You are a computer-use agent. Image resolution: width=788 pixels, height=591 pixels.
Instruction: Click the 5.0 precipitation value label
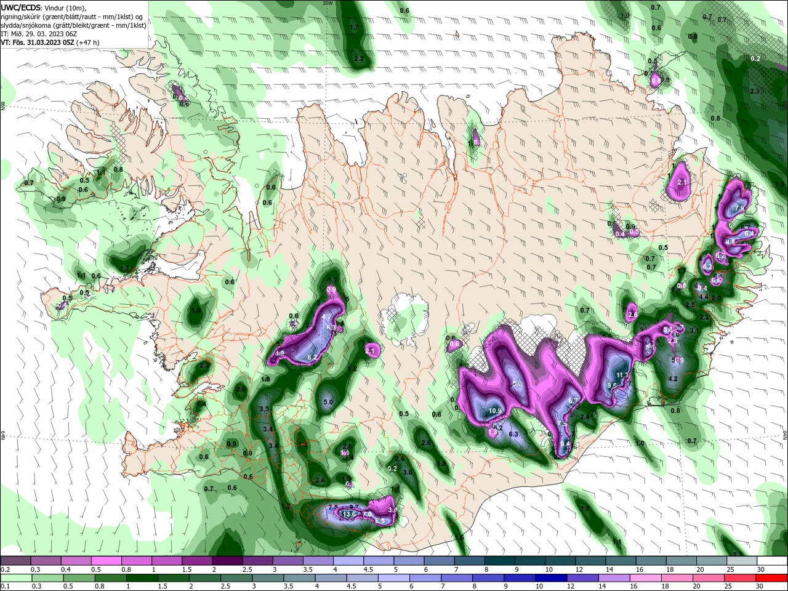point(328,403)
